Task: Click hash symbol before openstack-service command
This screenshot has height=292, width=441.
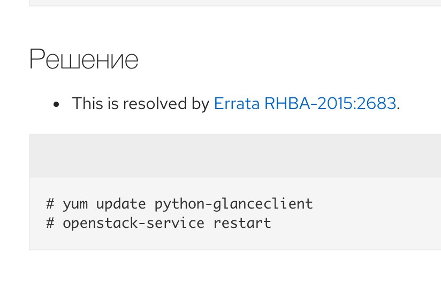Action: (50, 223)
